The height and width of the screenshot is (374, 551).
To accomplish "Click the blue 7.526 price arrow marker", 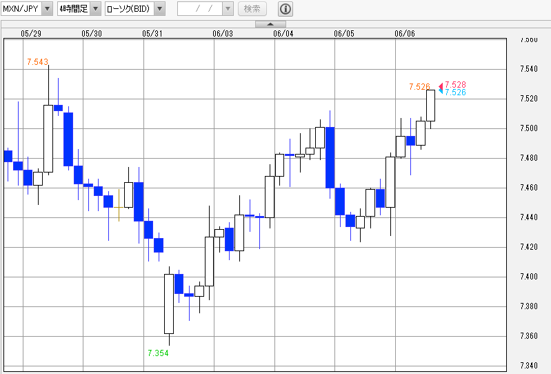I will (441, 92).
